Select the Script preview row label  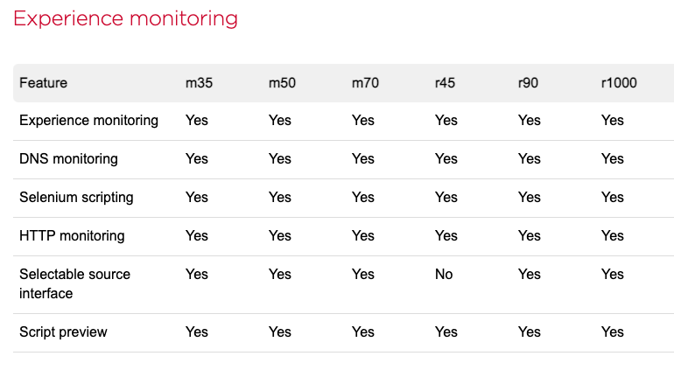[62, 332]
